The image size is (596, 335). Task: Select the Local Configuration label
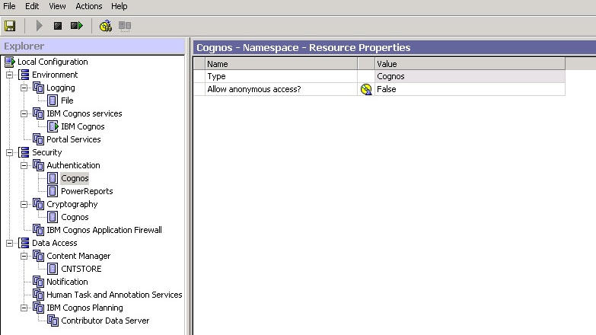(53, 62)
